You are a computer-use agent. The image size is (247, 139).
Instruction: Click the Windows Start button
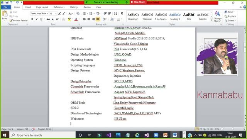(5, 135)
